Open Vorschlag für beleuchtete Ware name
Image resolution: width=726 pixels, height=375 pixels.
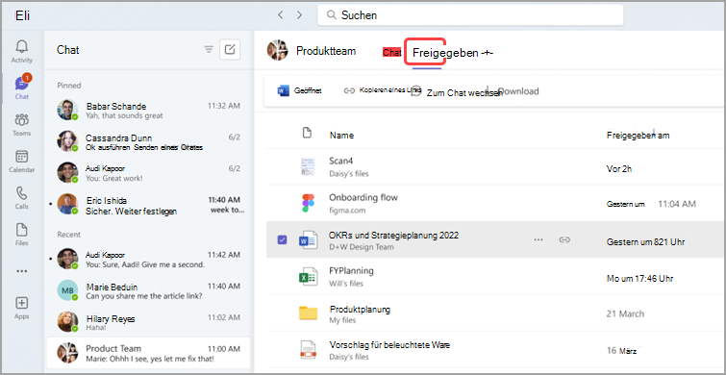389,345
